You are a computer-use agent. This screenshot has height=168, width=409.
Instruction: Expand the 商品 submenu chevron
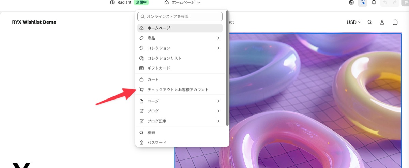(x=218, y=38)
